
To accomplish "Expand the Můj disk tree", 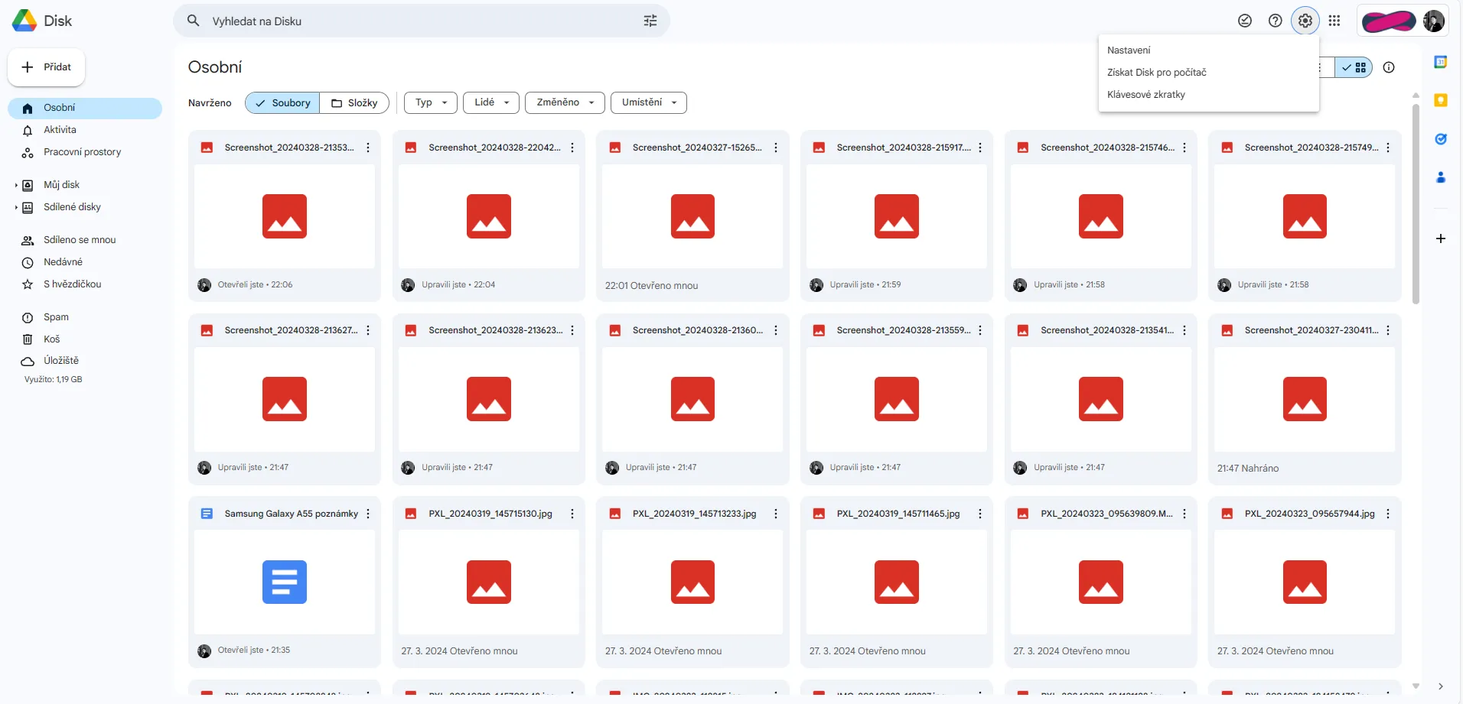I will coord(16,185).
